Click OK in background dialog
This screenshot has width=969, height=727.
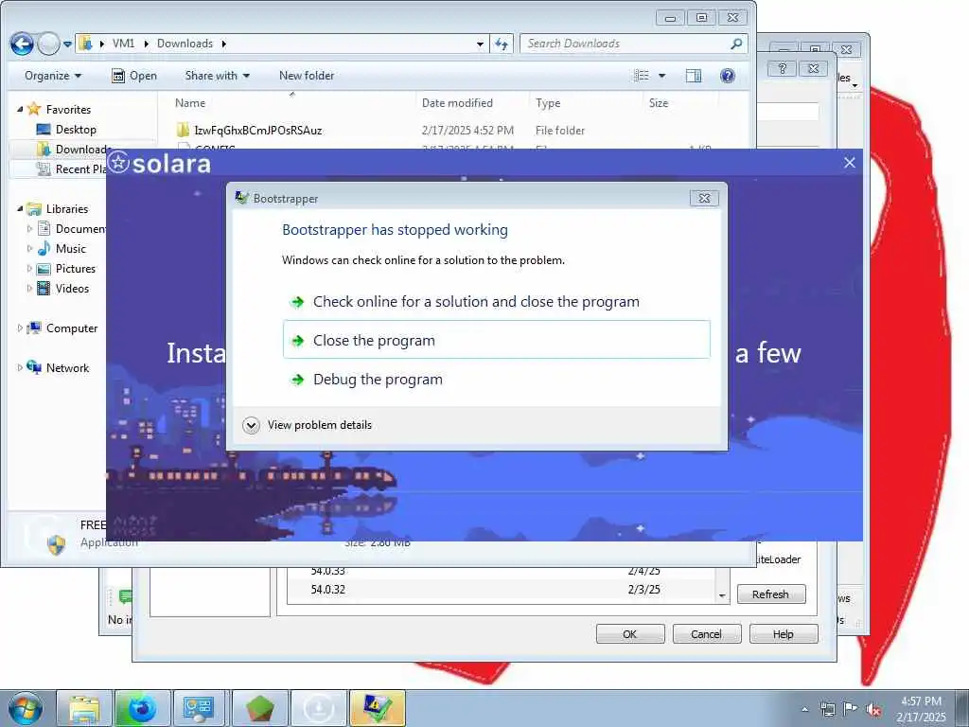tap(629, 634)
